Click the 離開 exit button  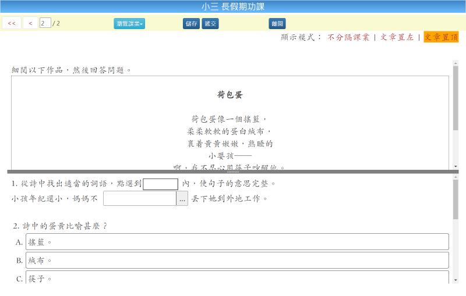tap(277, 23)
